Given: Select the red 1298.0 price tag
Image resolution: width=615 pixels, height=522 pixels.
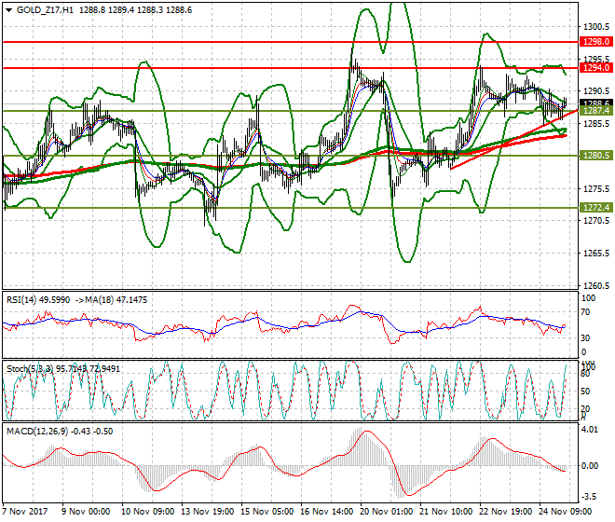Looking at the screenshot, I should pyautogui.click(x=594, y=42).
